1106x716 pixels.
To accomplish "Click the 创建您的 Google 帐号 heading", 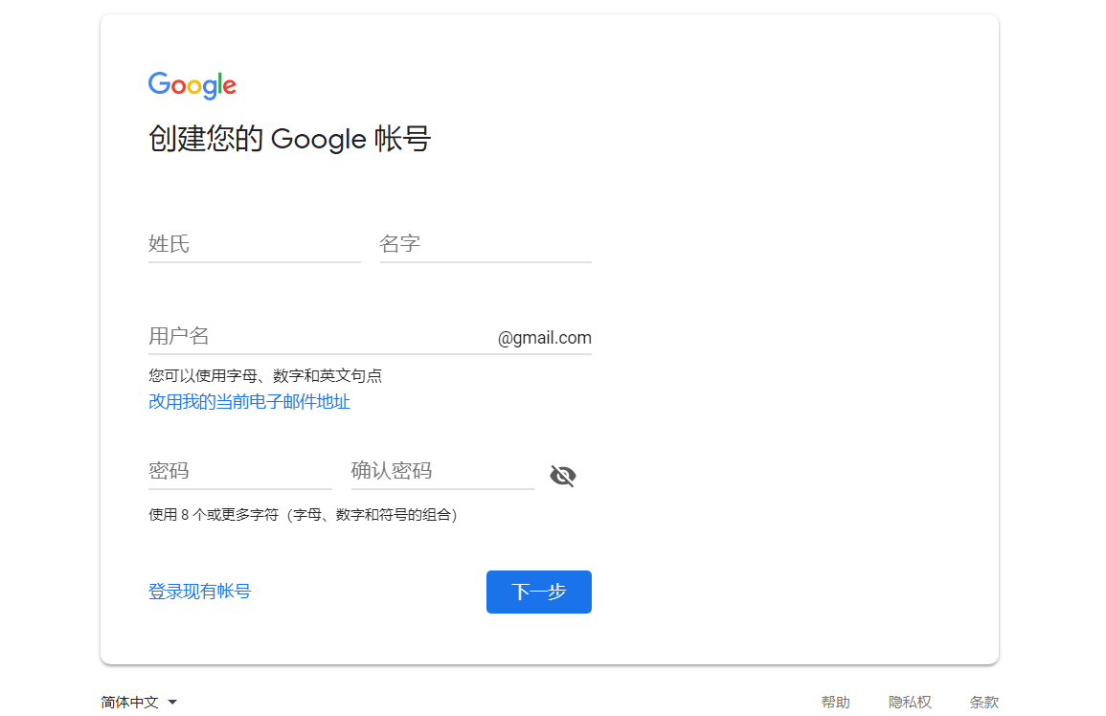I will click(289, 138).
